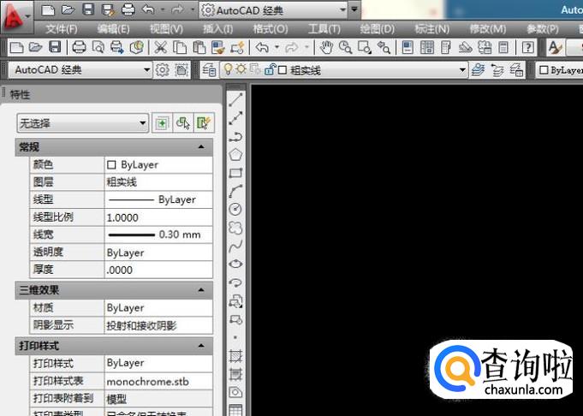The width and height of the screenshot is (583, 416).
Task: Select the Construction Line tool
Action: [x=235, y=118]
